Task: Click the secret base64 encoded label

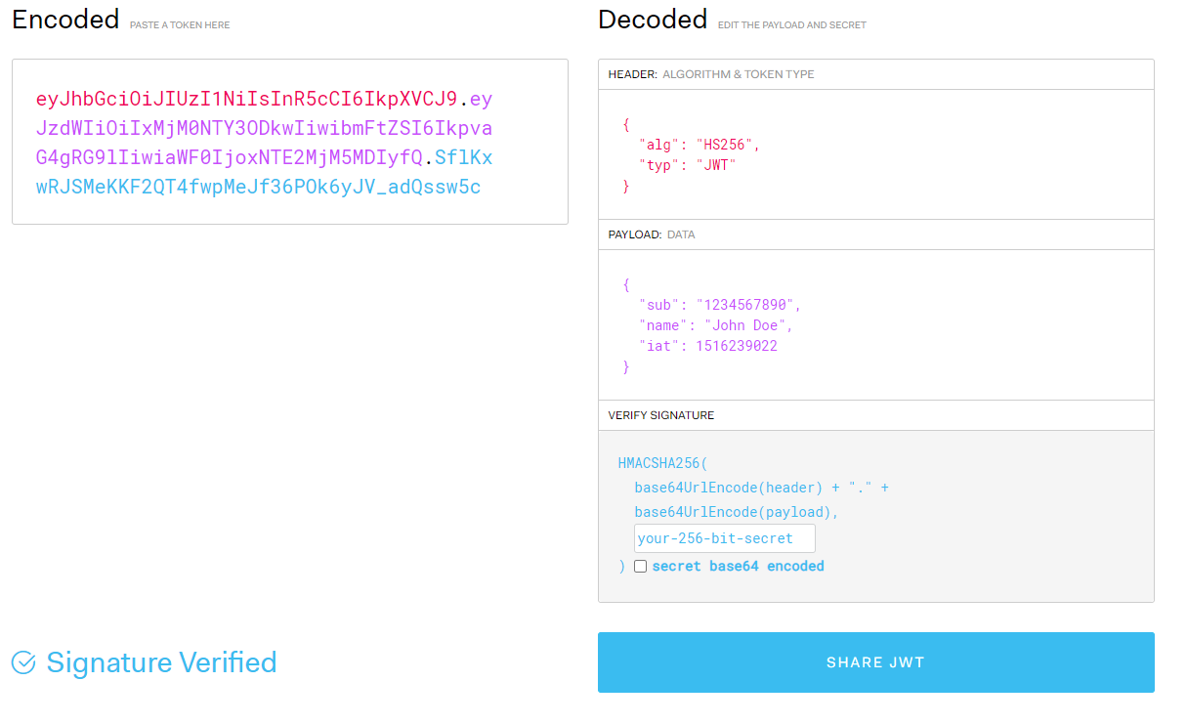Action: coord(739,566)
